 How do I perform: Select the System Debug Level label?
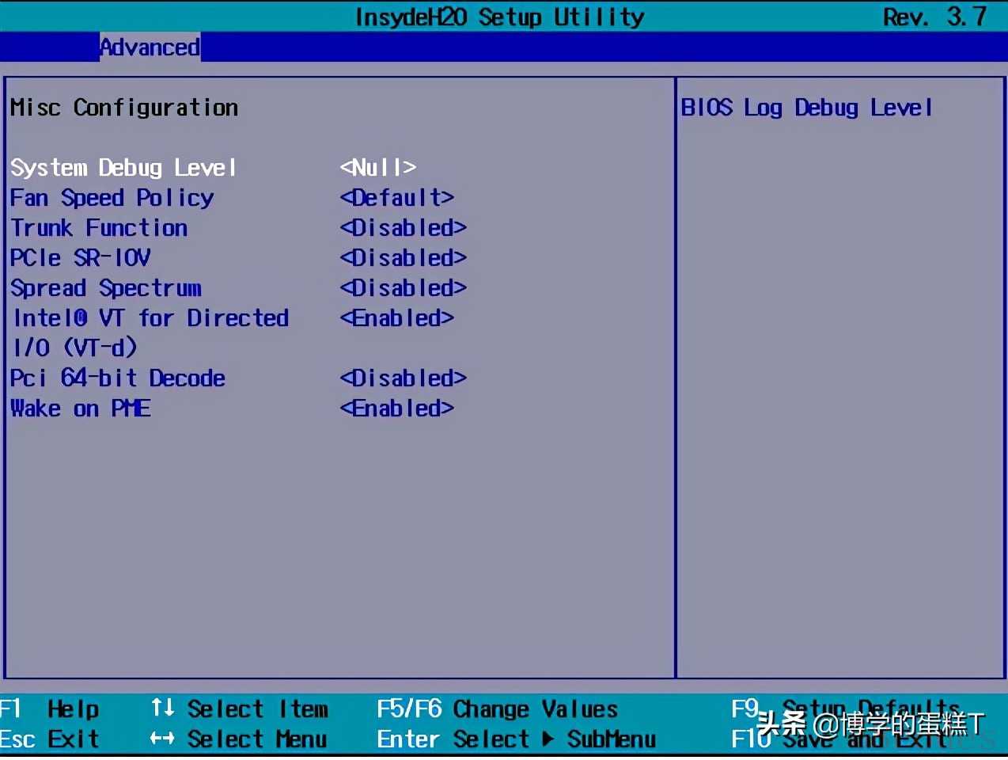123,168
